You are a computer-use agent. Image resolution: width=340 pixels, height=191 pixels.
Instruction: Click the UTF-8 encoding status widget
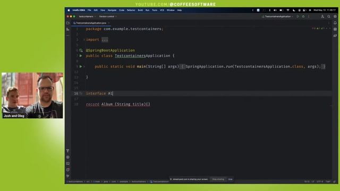tap(320, 181)
